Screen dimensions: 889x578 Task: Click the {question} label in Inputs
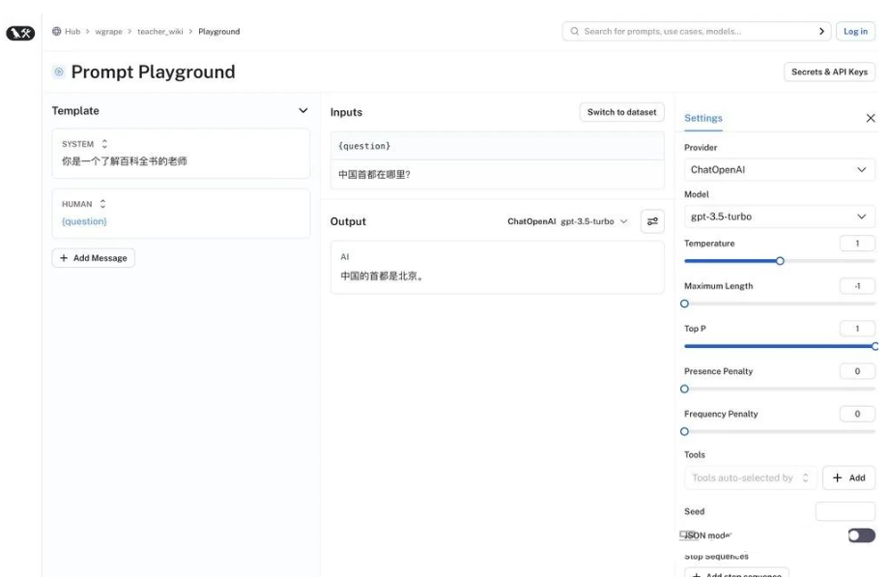tap(364, 146)
